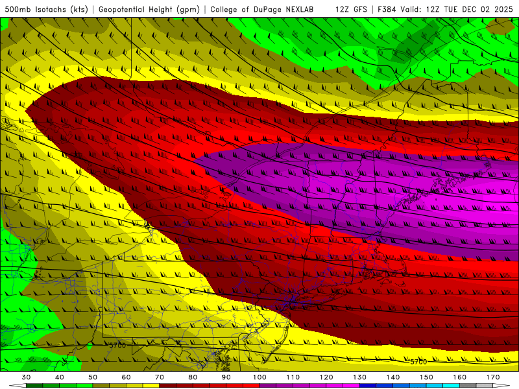The width and height of the screenshot is (519, 389).
Task: Pick the dark maroon 70-75 kt legend swatch
Action: point(168,386)
